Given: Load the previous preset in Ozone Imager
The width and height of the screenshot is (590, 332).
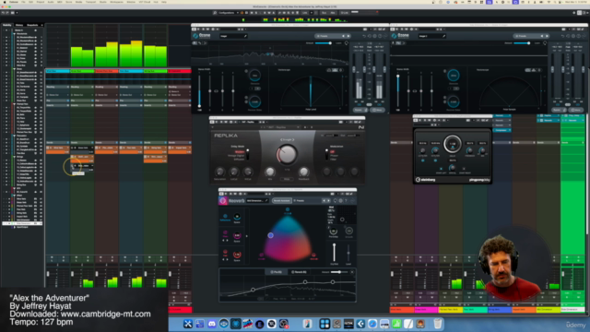Looking at the screenshot, I should (343, 36).
